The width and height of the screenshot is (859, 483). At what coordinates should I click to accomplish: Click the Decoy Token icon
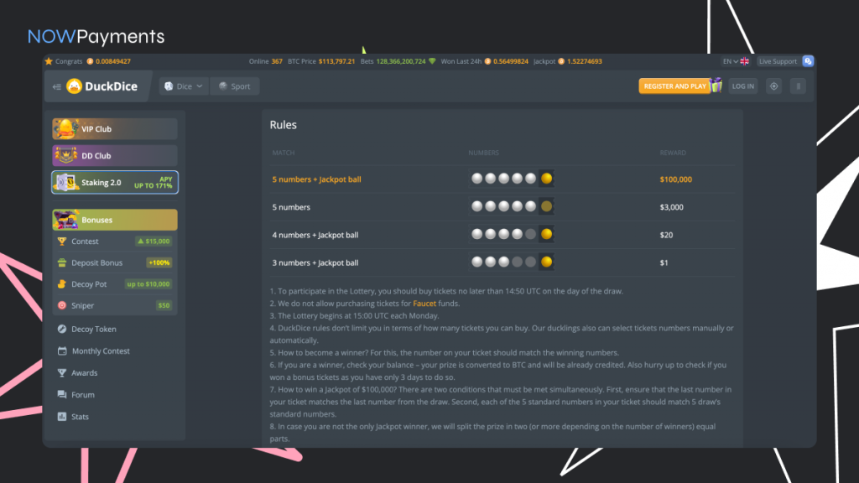pyautogui.click(x=62, y=329)
